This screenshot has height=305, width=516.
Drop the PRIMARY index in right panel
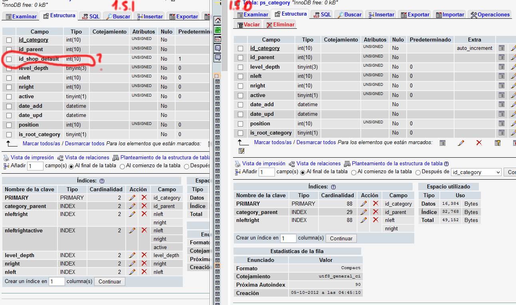[376, 204]
